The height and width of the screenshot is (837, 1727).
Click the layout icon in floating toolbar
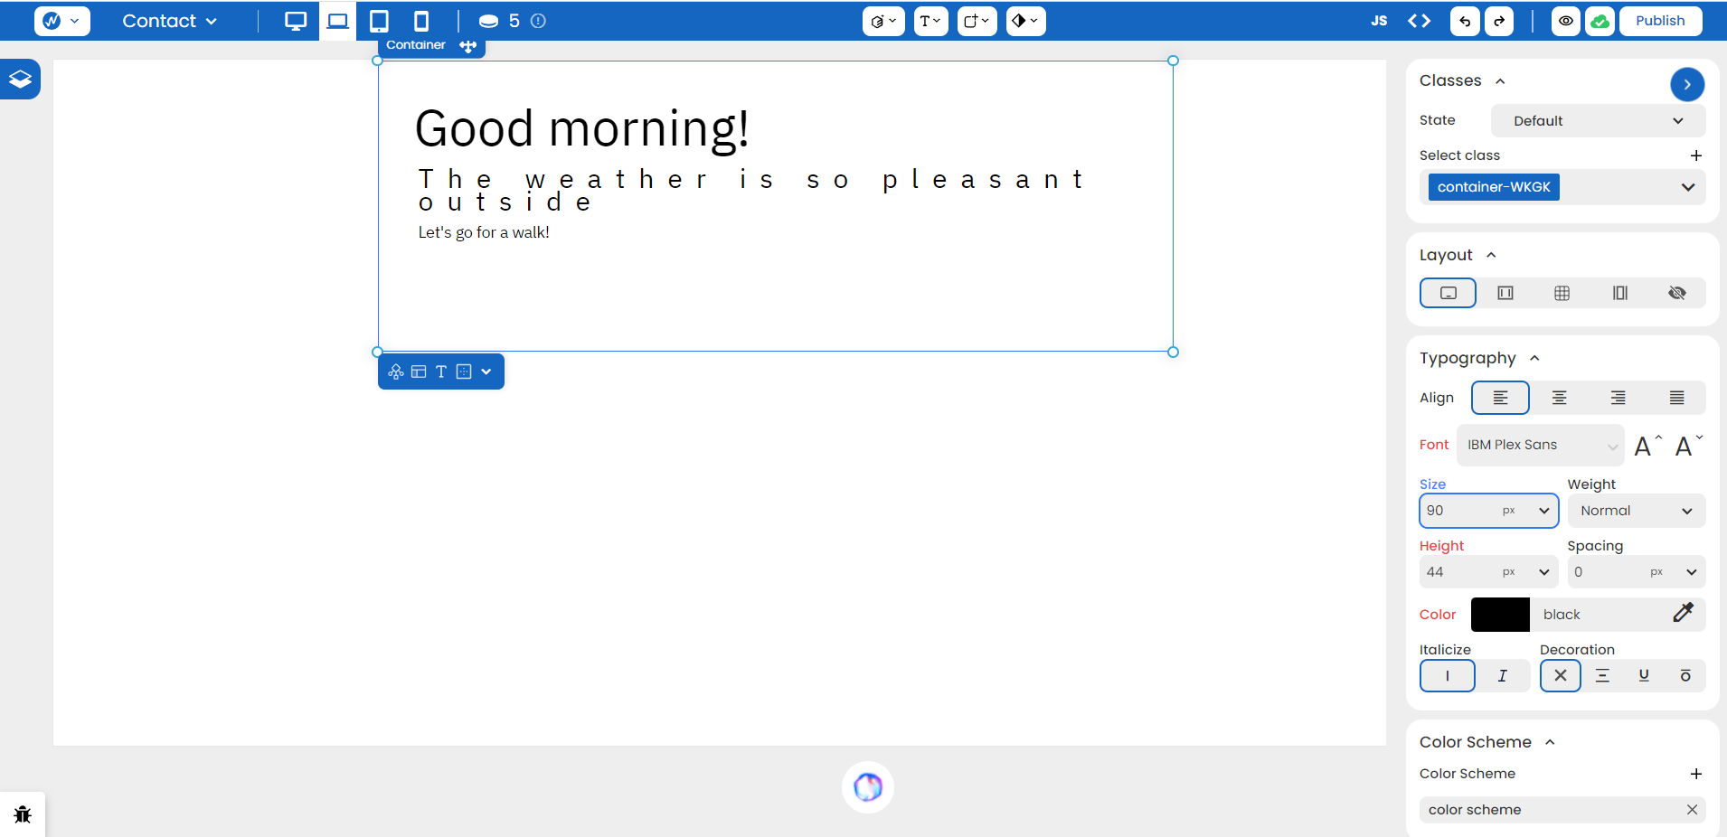point(419,371)
